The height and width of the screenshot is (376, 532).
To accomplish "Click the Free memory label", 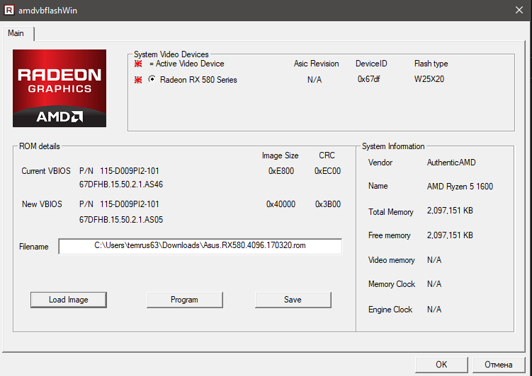I will (390, 235).
